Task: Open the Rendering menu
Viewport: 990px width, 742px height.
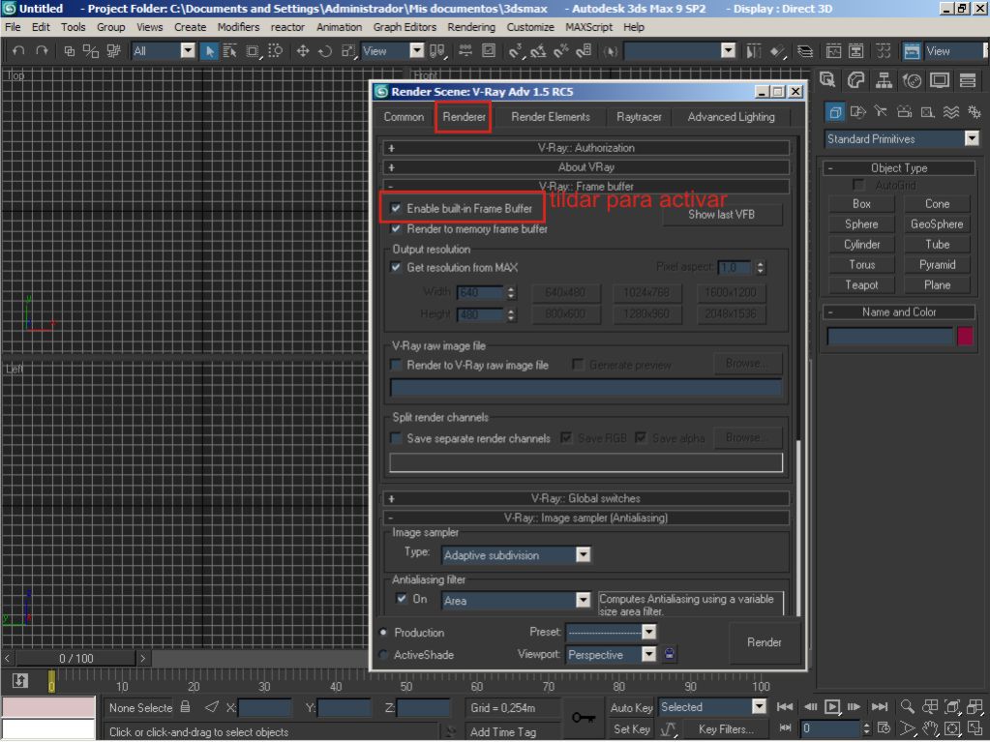Action: pos(471,27)
